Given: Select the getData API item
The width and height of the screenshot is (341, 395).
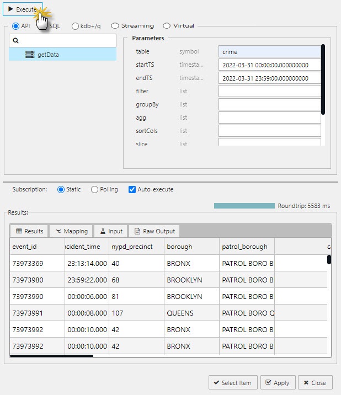Looking at the screenshot, I should click(x=47, y=55).
